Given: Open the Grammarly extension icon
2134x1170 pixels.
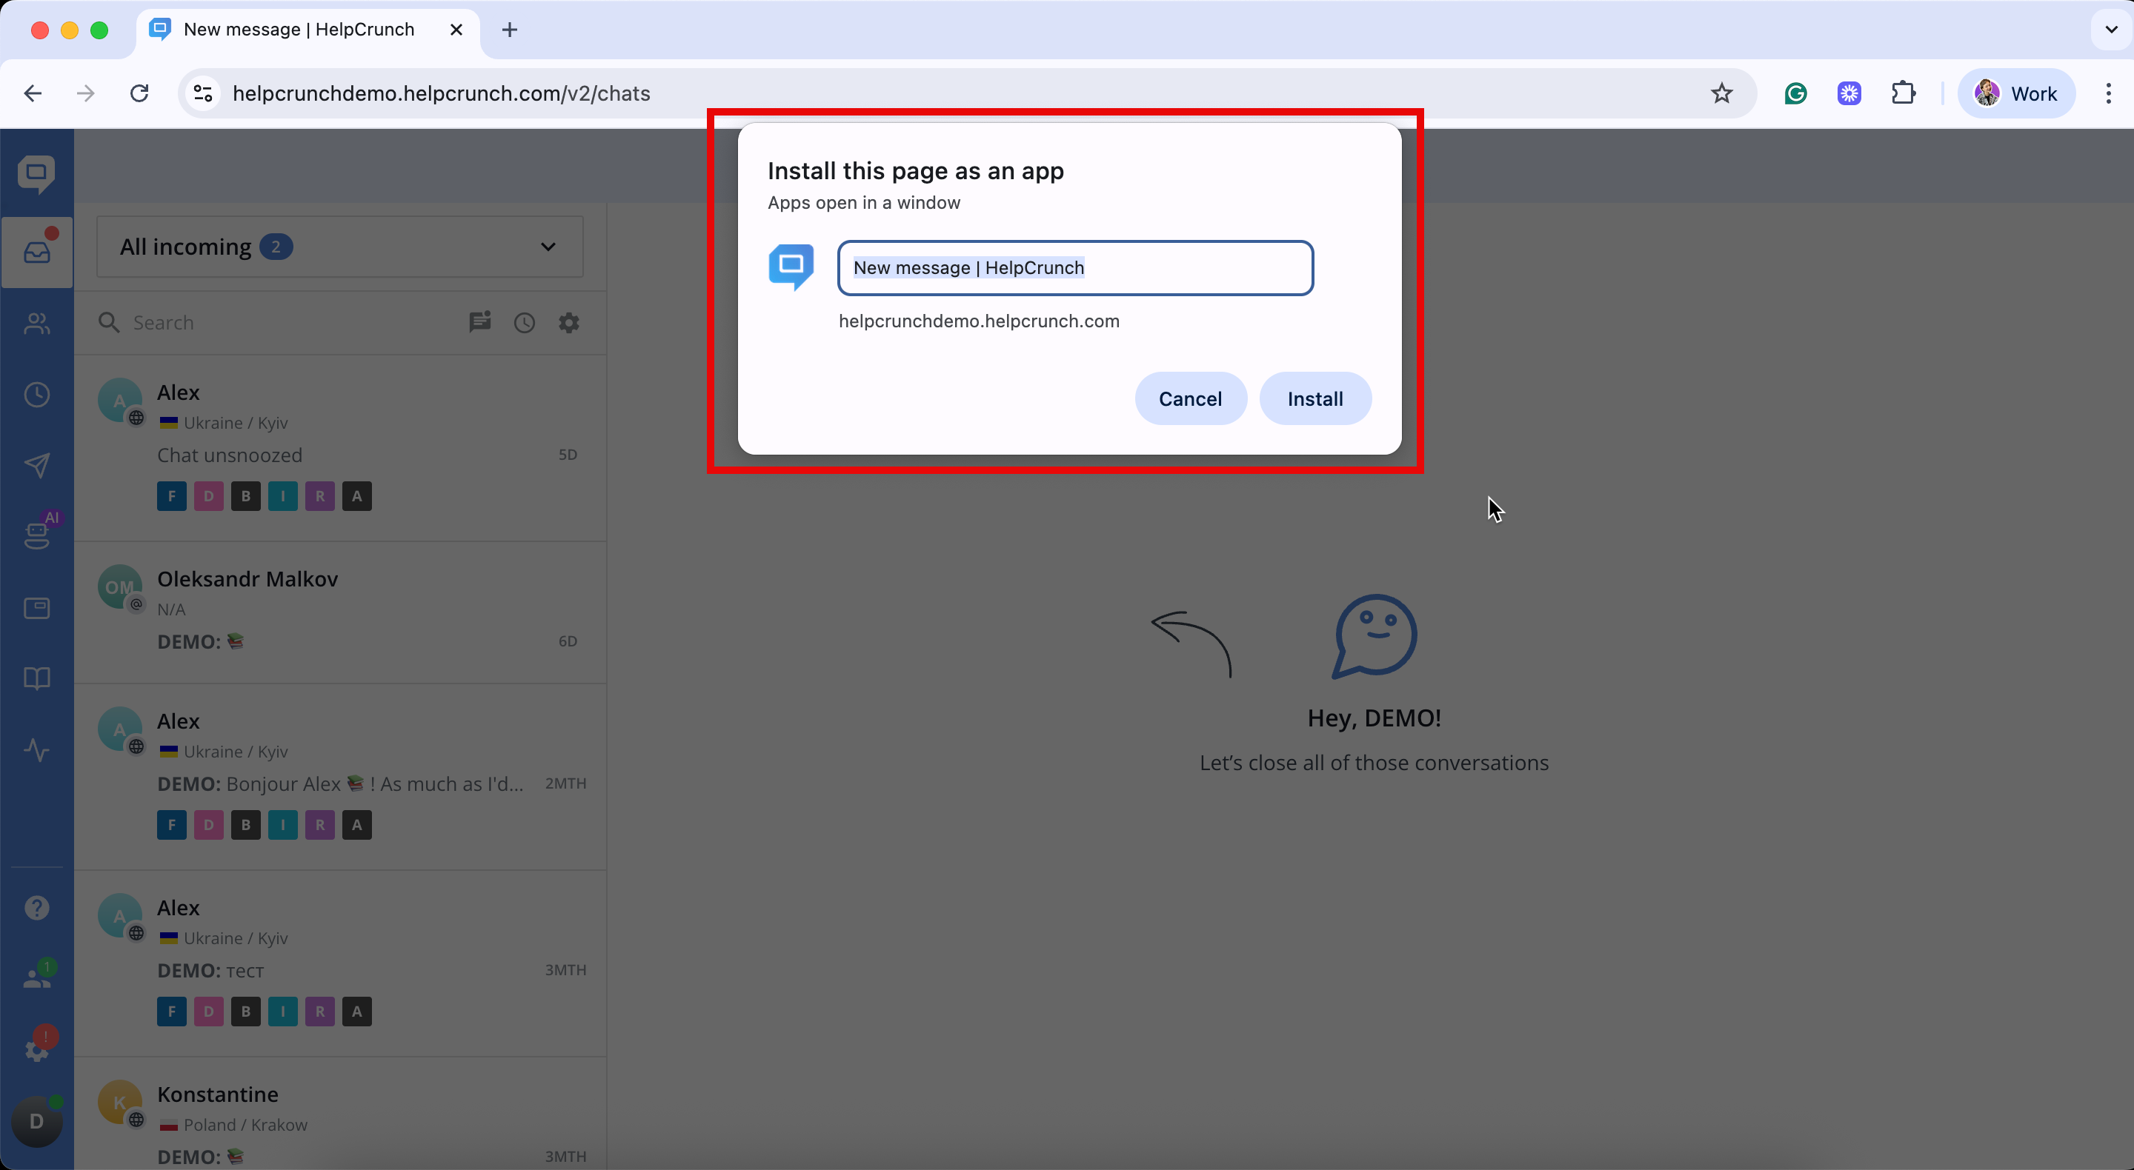Looking at the screenshot, I should point(1795,93).
